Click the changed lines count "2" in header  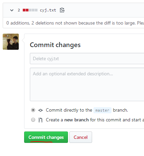pos(19,10)
